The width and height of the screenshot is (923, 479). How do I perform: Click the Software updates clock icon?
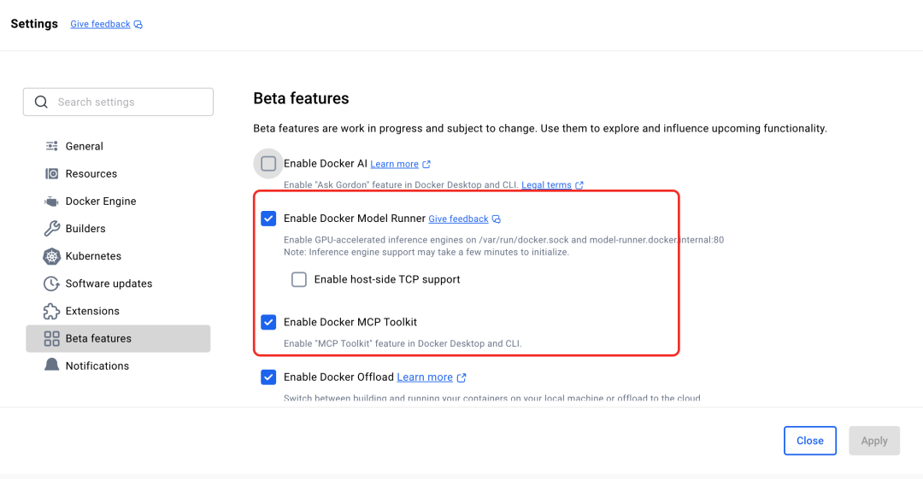pyautogui.click(x=51, y=283)
